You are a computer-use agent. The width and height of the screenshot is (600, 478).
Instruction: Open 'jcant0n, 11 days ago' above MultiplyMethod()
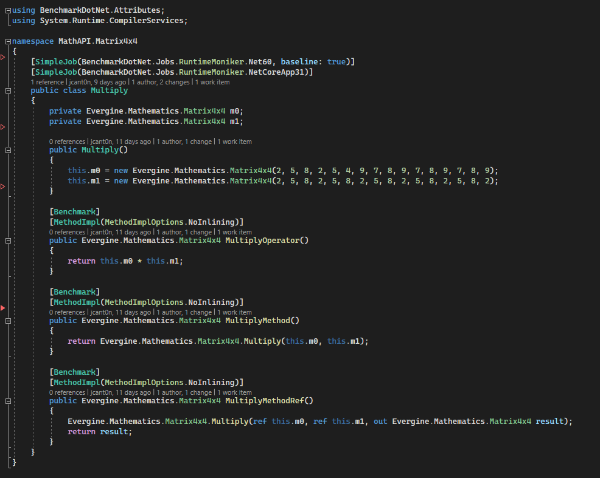(120, 312)
